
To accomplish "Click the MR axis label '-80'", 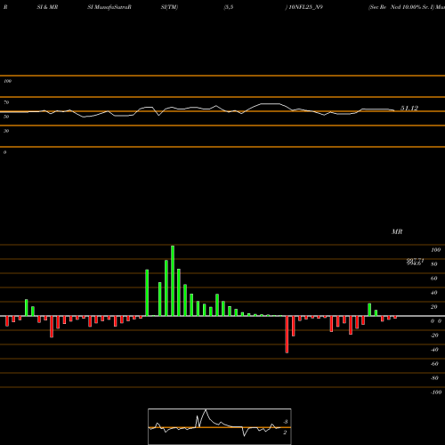I will coord(434,378).
